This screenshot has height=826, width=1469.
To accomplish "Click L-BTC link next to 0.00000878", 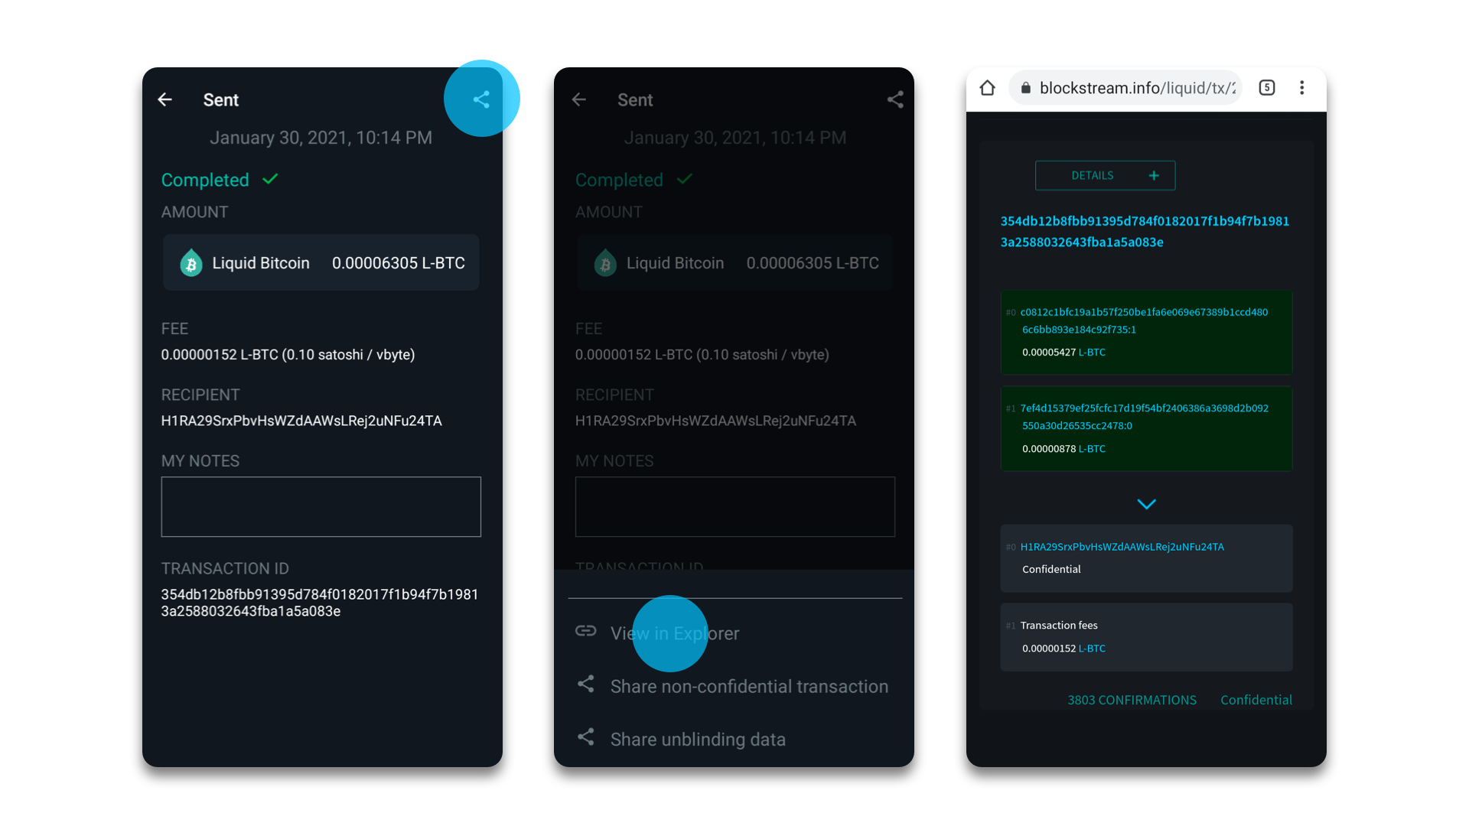I will (1092, 449).
